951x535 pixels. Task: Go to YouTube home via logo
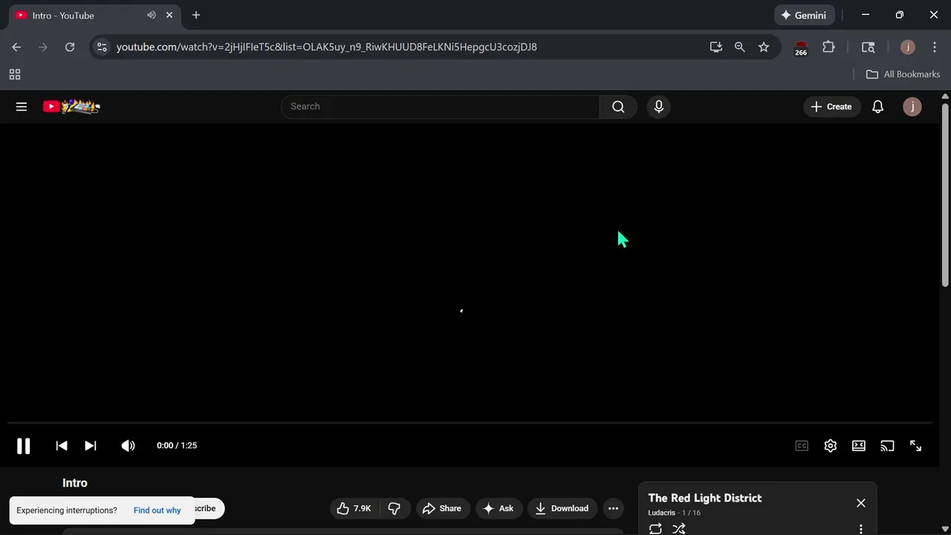click(x=71, y=106)
